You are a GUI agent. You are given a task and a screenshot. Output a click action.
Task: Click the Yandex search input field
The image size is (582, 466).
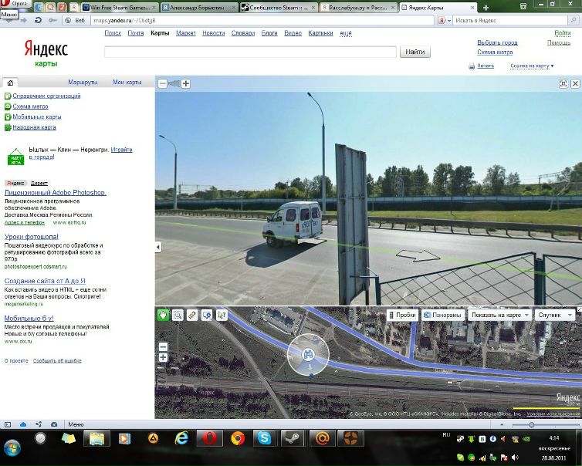[250, 52]
